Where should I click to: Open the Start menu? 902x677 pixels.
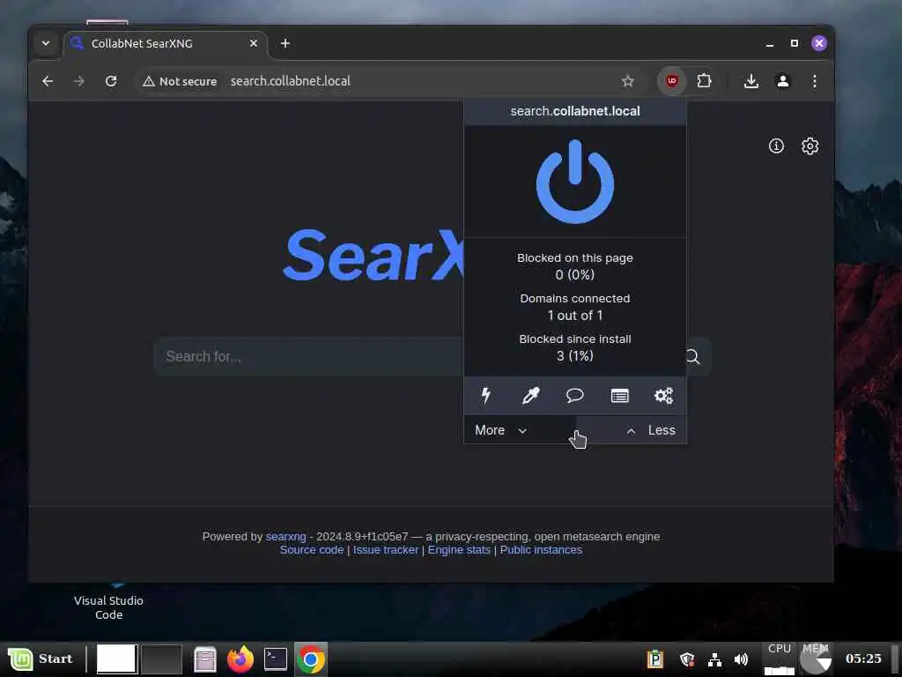point(41,658)
